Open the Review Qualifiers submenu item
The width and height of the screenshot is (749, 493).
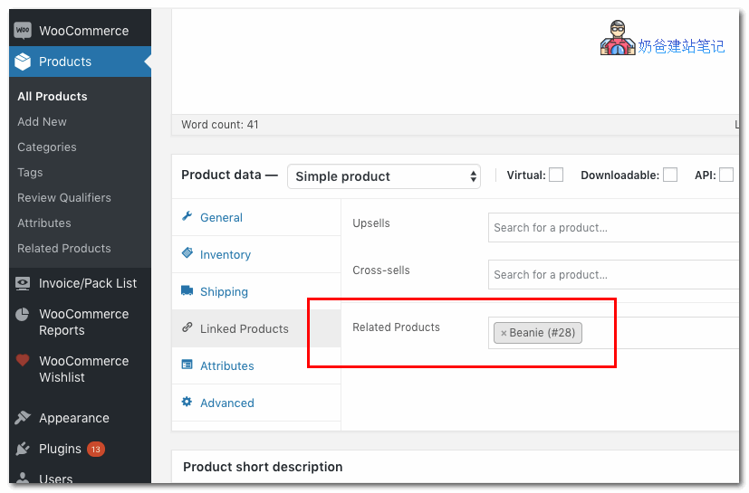pyautogui.click(x=64, y=198)
